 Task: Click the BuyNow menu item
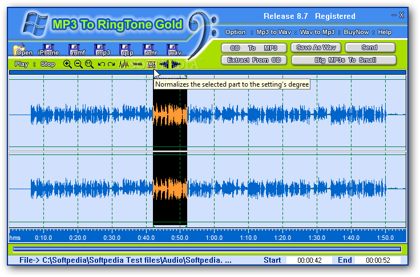click(356, 32)
